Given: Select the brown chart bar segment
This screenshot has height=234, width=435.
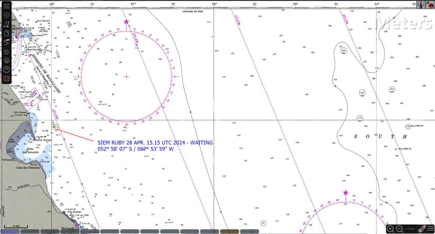Looking at the screenshot, I should pos(229,232).
